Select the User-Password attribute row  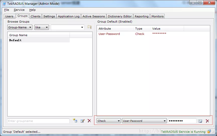coord(109,34)
